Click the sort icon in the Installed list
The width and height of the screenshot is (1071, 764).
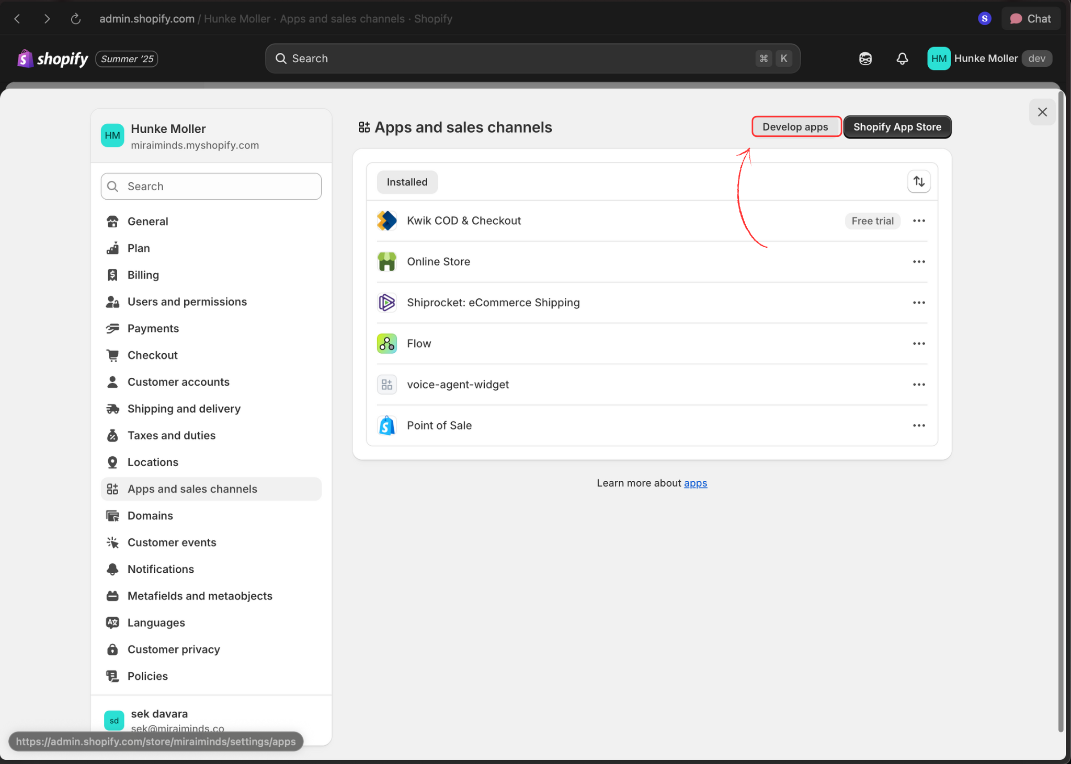pyautogui.click(x=919, y=181)
